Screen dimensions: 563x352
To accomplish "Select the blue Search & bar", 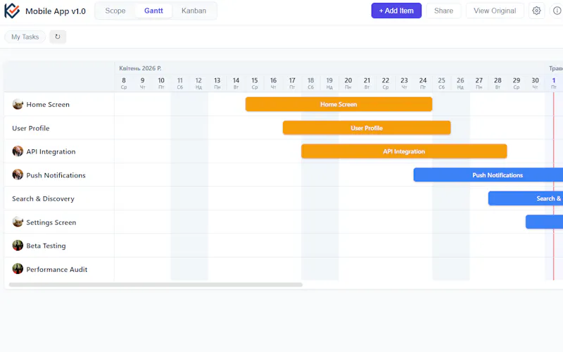I will [x=526, y=199].
